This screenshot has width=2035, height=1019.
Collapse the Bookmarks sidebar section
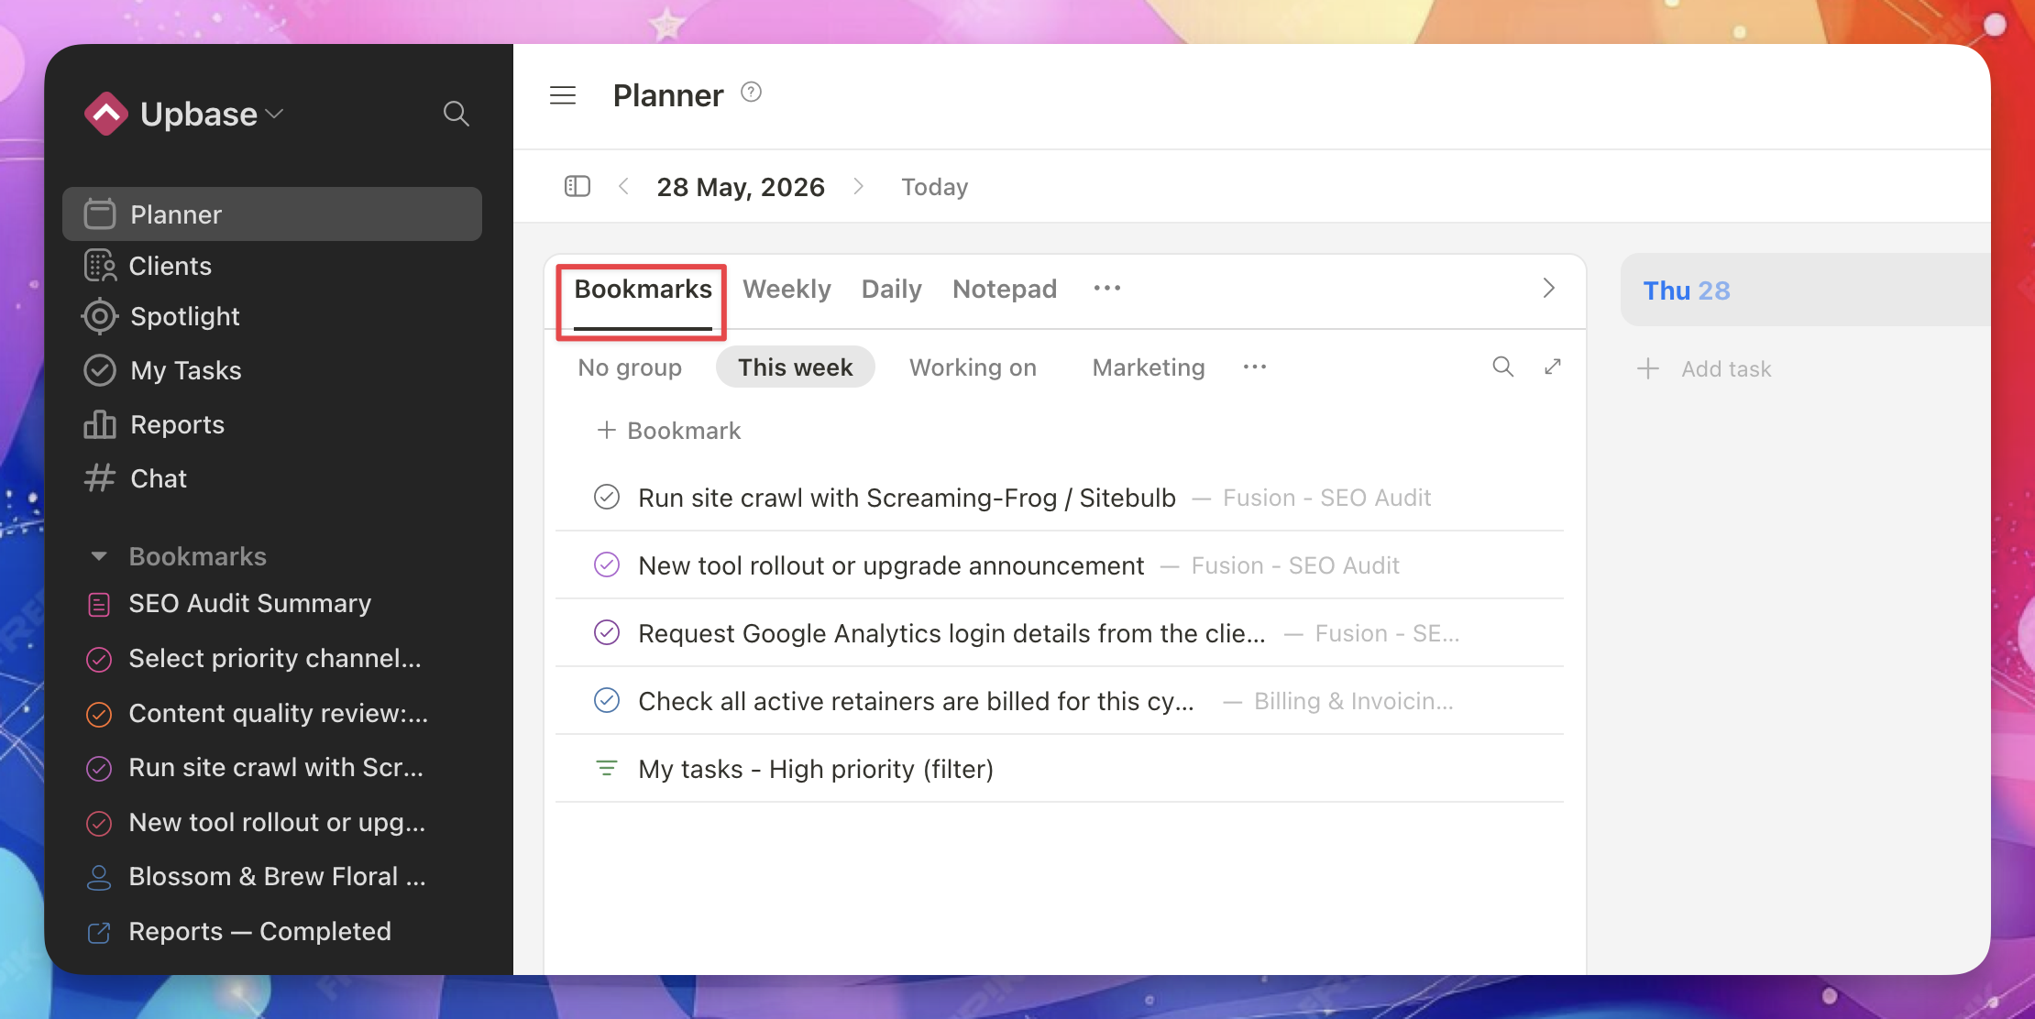tap(99, 556)
